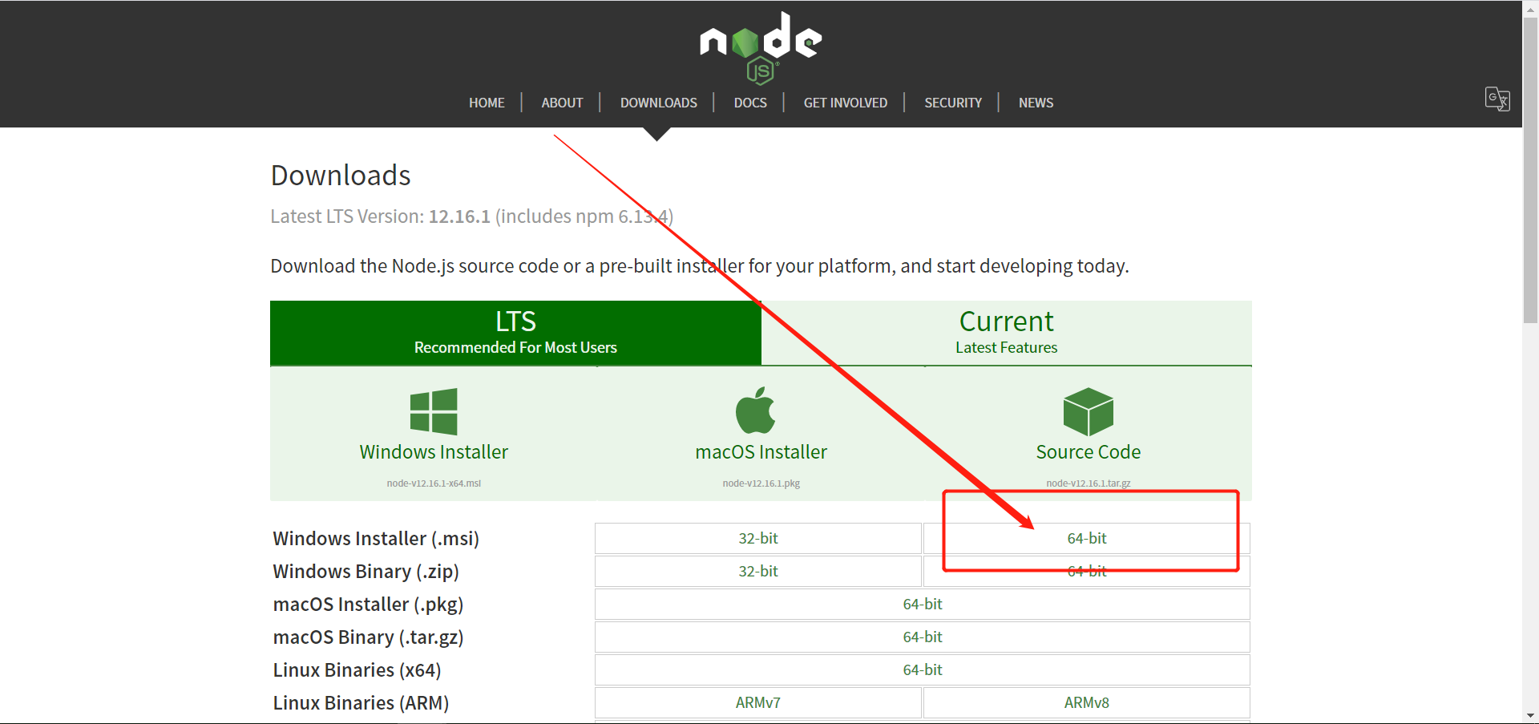Select the LTS Recommended For Most Users tab

click(x=515, y=333)
